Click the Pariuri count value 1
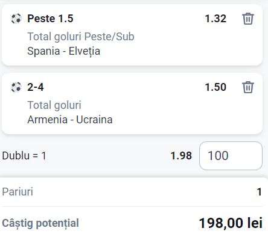The height and width of the screenshot is (237, 268). [x=259, y=192]
